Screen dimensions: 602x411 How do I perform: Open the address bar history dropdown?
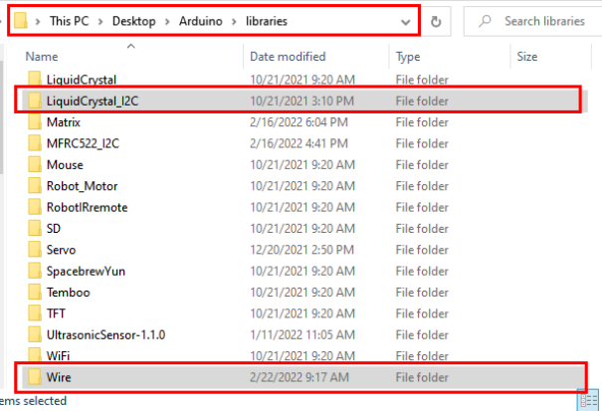(405, 22)
